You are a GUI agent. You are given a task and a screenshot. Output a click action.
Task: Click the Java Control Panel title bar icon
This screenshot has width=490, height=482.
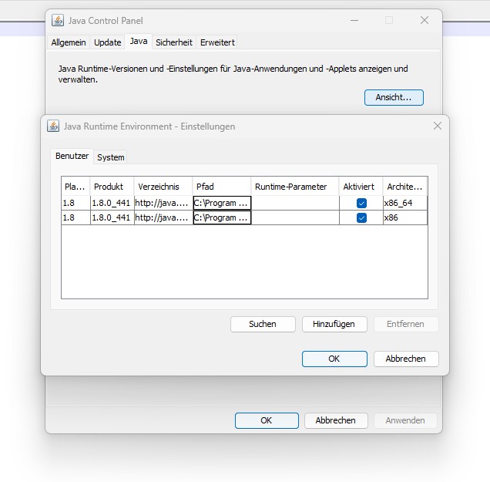coord(58,21)
